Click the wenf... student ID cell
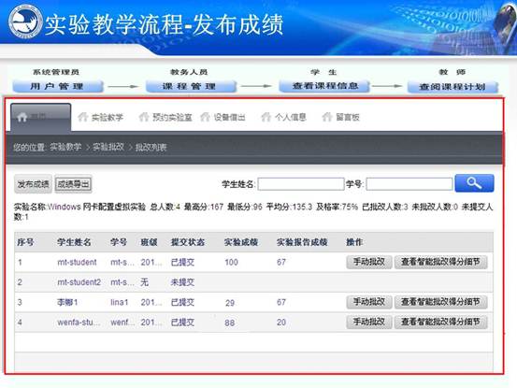This screenshot has height=388, width=517. pos(122,322)
